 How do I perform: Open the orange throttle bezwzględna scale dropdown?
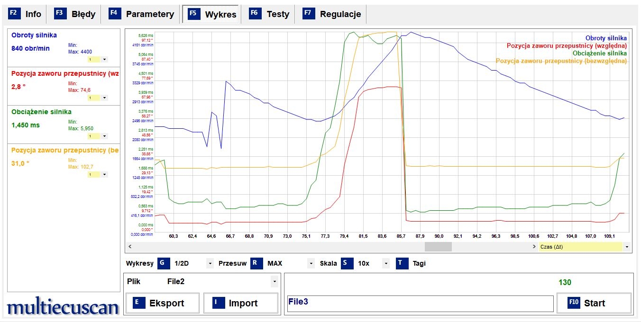coord(104,175)
